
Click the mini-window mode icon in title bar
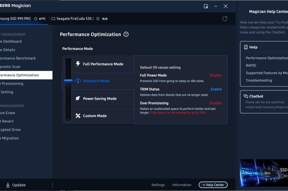tap(206, 6)
